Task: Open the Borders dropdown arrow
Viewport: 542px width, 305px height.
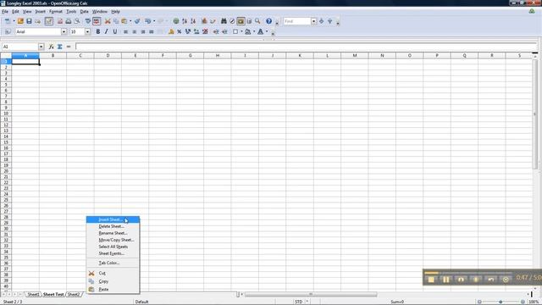Action: 241,32
